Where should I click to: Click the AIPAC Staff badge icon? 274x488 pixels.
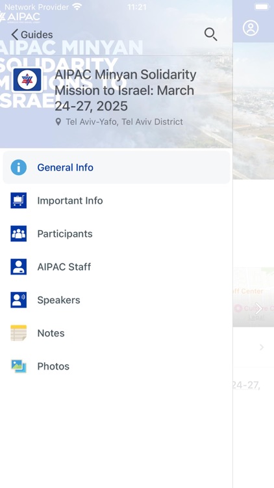pyautogui.click(x=19, y=267)
